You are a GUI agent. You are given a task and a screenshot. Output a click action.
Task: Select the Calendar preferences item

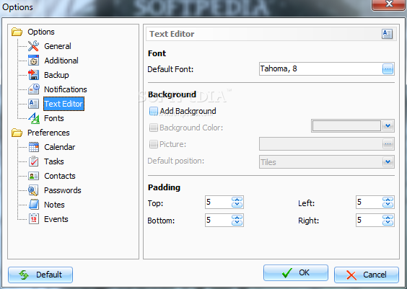click(x=59, y=147)
